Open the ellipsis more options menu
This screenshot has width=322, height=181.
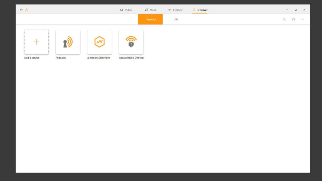click(303, 19)
